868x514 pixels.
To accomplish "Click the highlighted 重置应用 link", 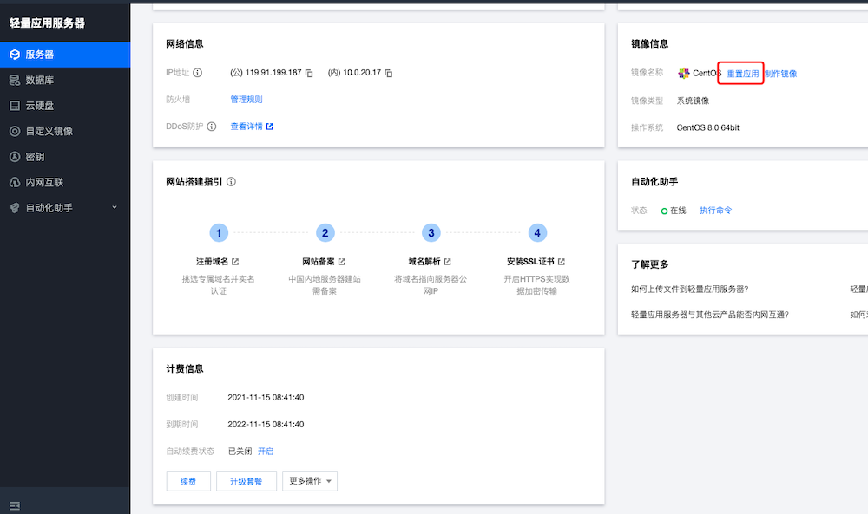I will coord(742,73).
